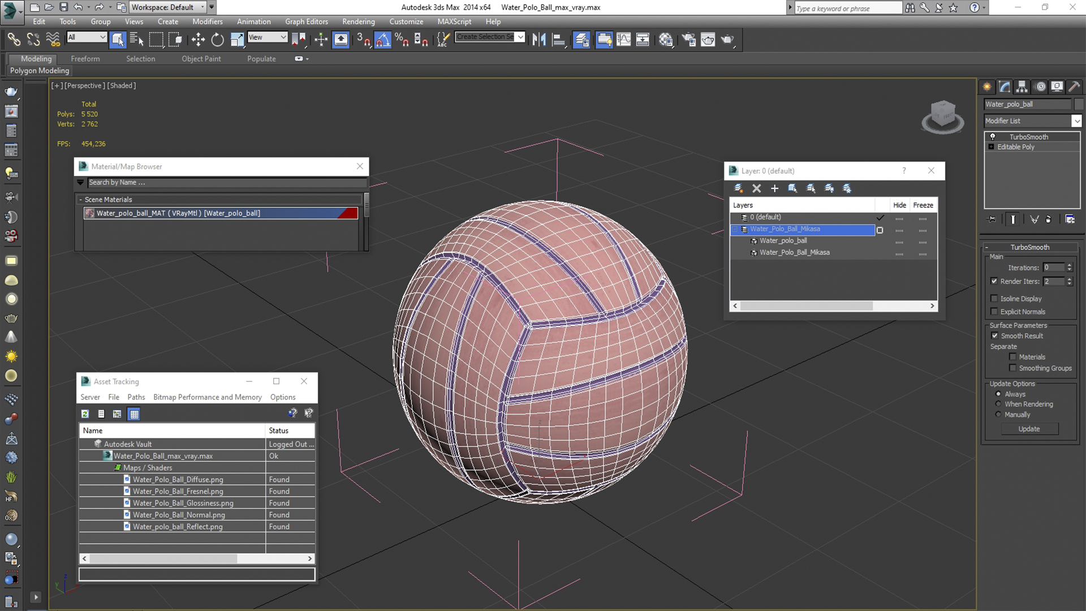Switch to the Freeform ribbon tab

(85, 59)
